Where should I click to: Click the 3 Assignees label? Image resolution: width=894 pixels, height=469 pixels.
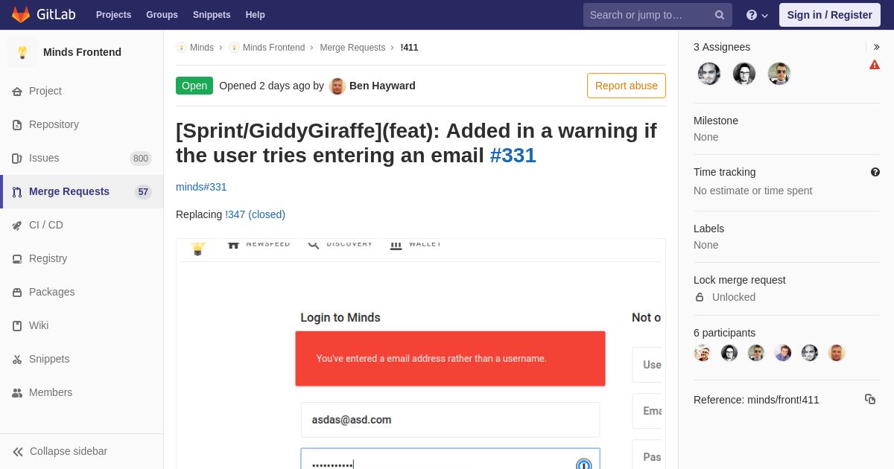(x=722, y=47)
